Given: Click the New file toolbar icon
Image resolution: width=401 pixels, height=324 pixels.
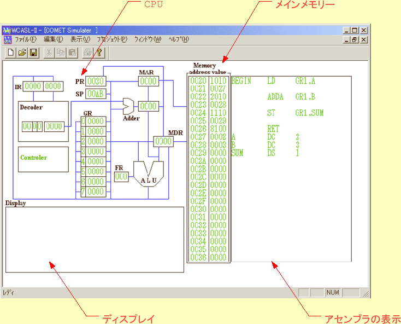Looking at the screenshot, I should (10, 53).
